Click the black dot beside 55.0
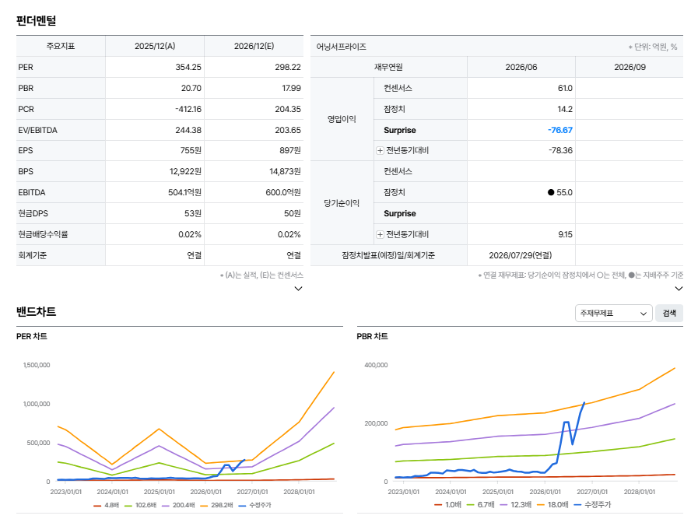Screen dimensions: 698x519 [551, 192]
